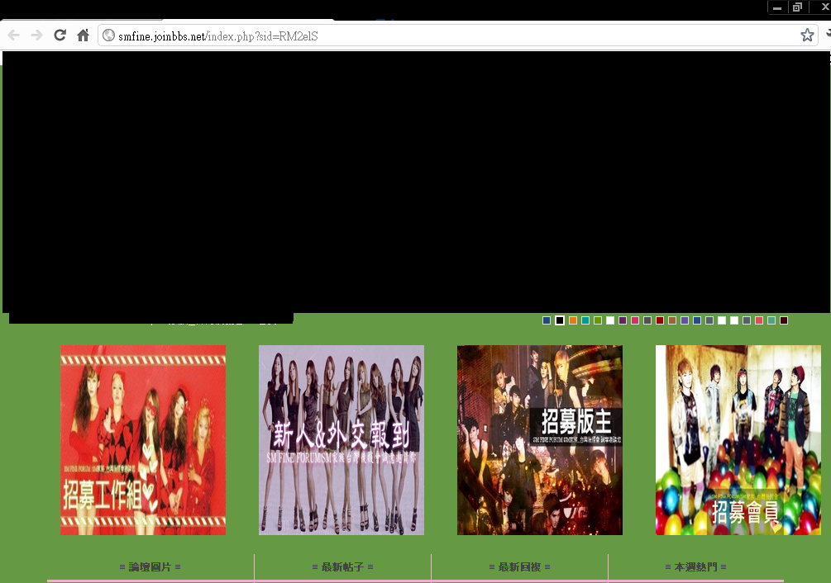The image size is (831, 583).
Task: Switch to the 最新回復 tab
Action: 520,567
